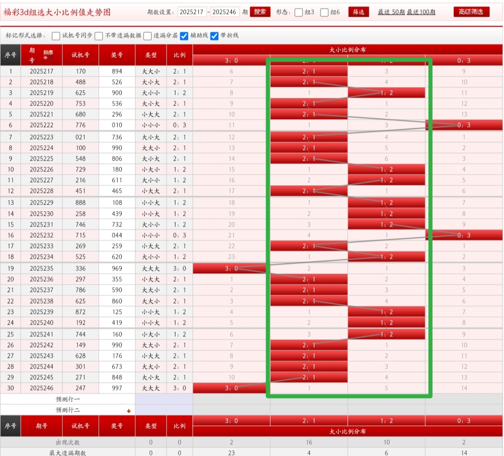Click the start period field 2025217
The width and height of the screenshot is (504, 456).
tap(192, 12)
